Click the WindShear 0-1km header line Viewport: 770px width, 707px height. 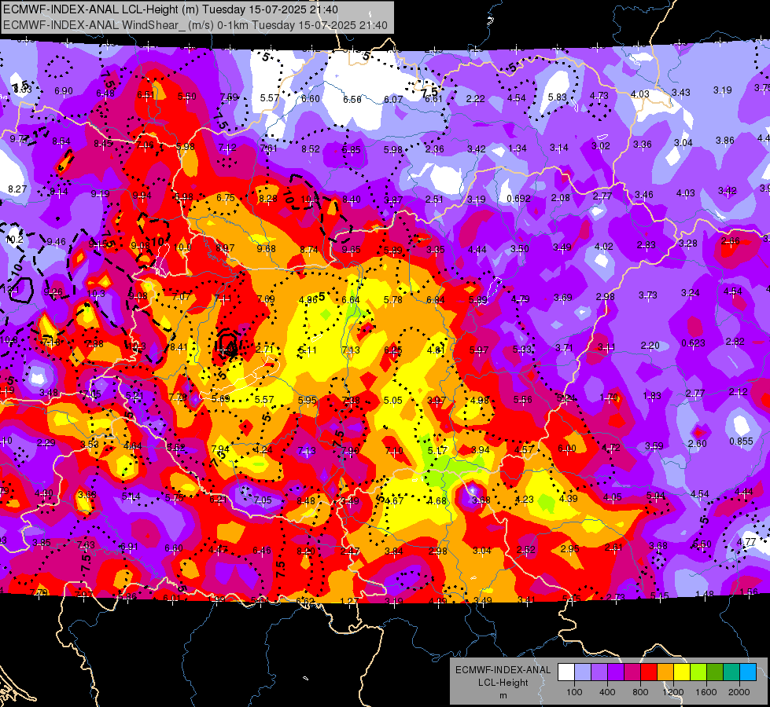(x=195, y=25)
